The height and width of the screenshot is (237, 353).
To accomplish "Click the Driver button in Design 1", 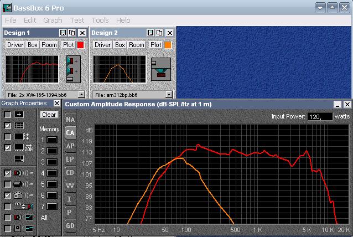I will (x=15, y=45).
